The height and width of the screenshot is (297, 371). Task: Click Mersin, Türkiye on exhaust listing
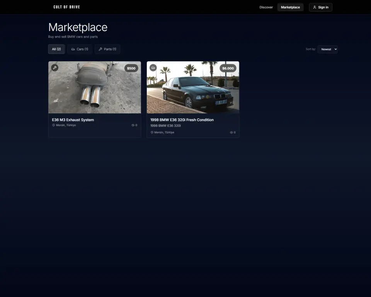pyautogui.click(x=66, y=125)
